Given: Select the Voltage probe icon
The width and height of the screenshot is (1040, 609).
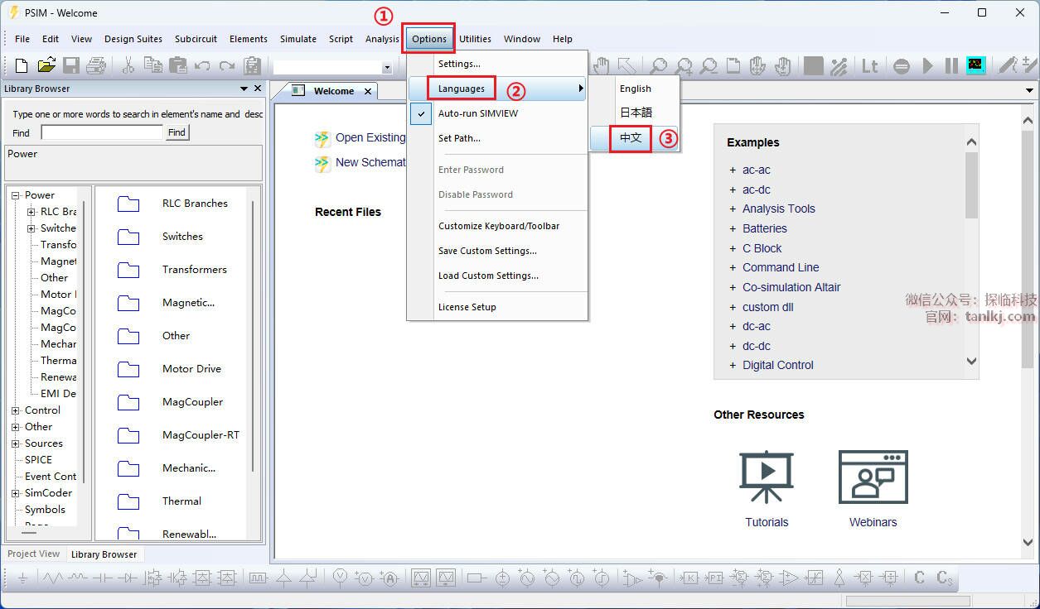Looking at the screenshot, I should point(339,578).
